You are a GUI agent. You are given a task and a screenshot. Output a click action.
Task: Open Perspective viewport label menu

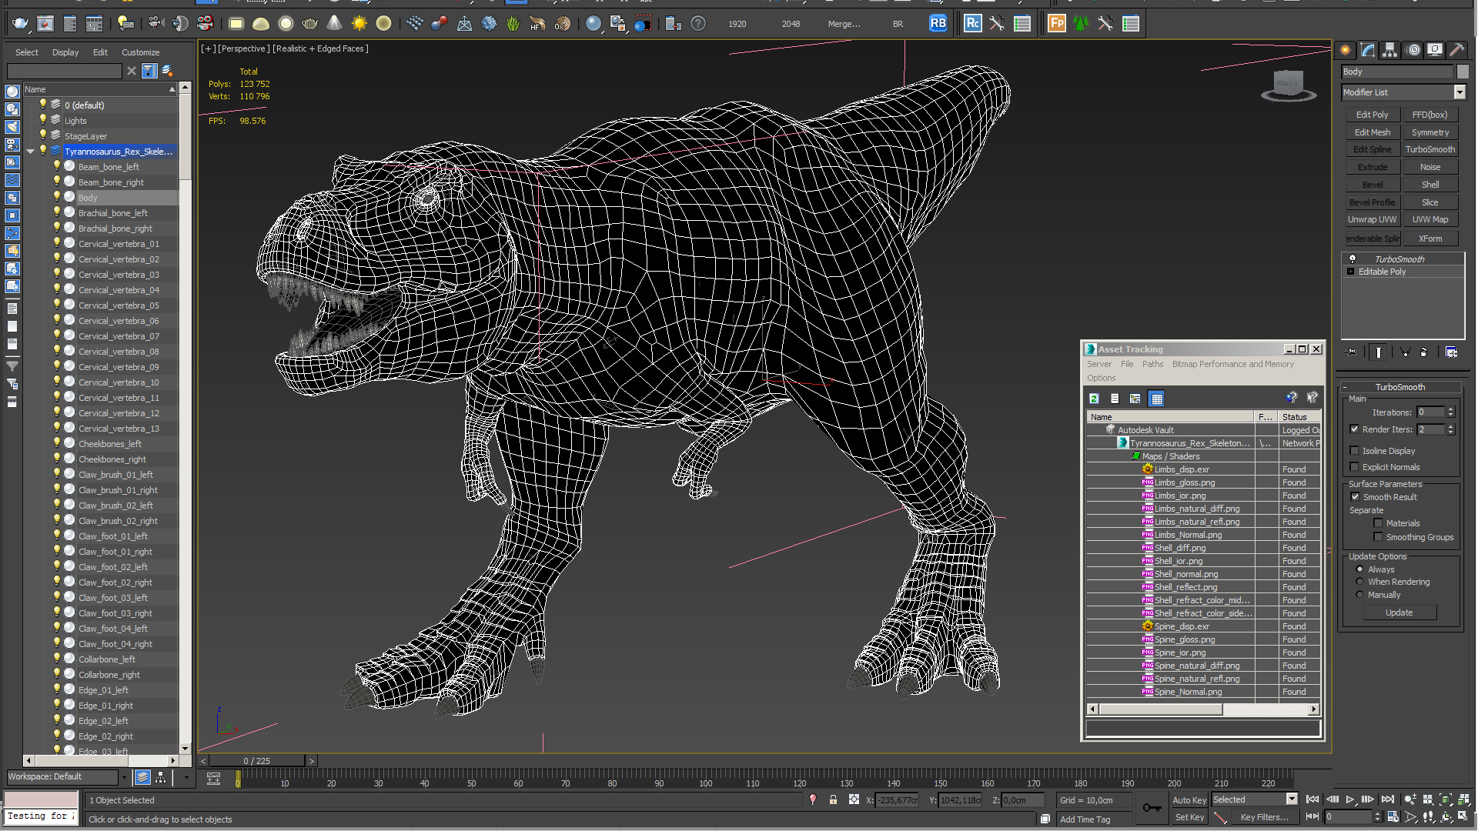[244, 48]
